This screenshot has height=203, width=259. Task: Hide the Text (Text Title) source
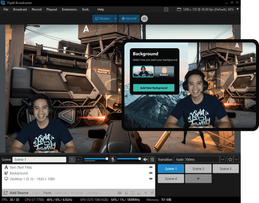(x=151, y=167)
